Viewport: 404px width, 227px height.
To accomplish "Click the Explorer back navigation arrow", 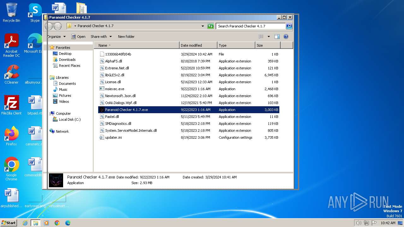I will [49, 26].
